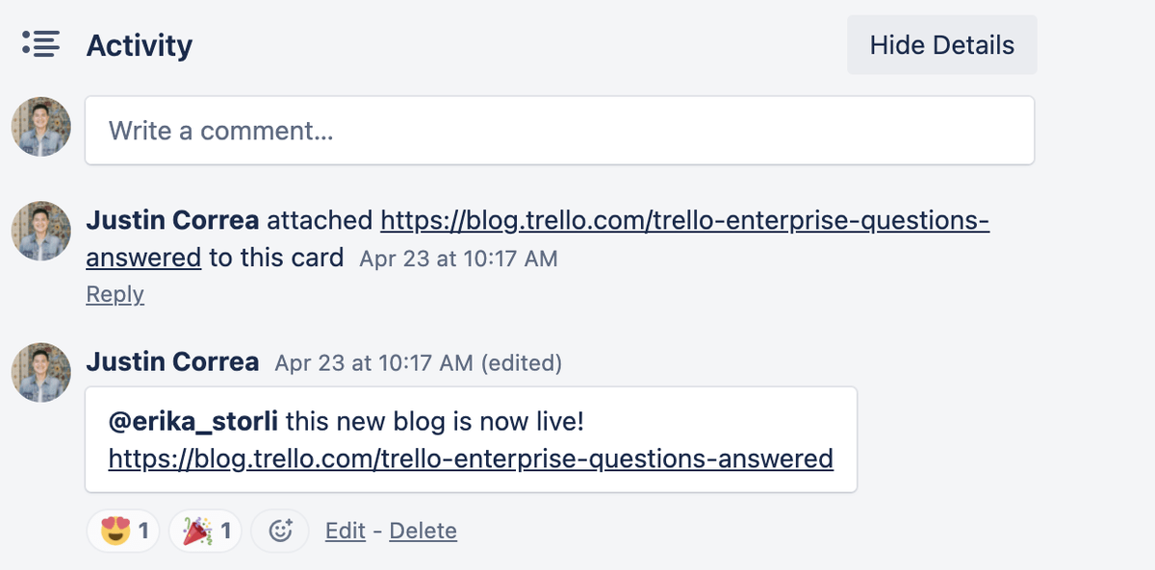Click the avatar beside the comment field
The width and height of the screenshot is (1155, 570).
[40, 127]
